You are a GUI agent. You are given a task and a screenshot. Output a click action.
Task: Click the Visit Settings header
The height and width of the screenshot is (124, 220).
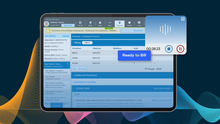click(50, 36)
